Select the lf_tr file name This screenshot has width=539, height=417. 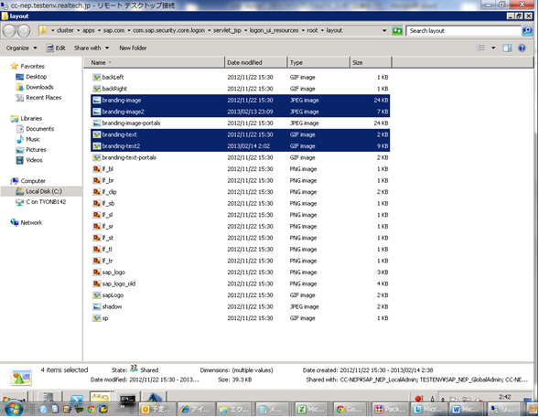pos(107,261)
